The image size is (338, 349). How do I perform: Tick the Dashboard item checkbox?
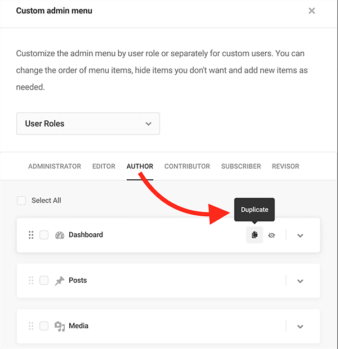click(44, 235)
